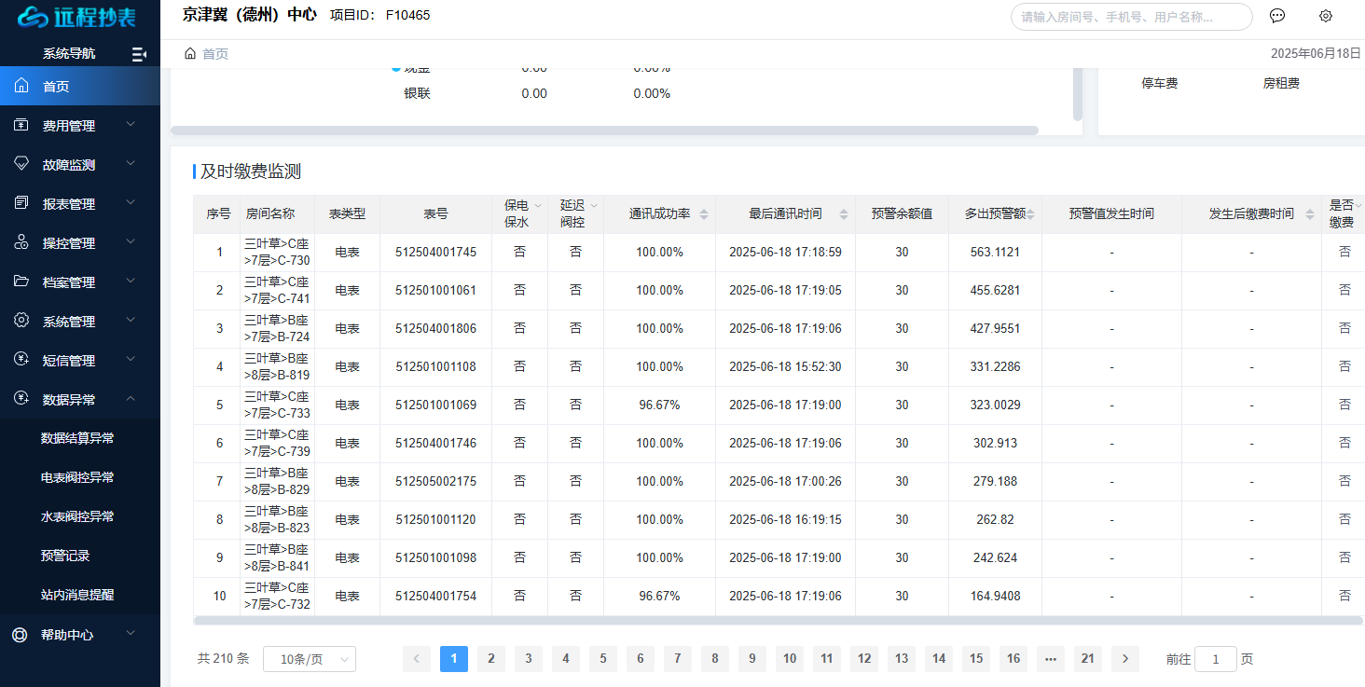Open the 10条/页 page size dropdown
Image resolution: width=1365 pixels, height=687 pixels.
(309, 659)
